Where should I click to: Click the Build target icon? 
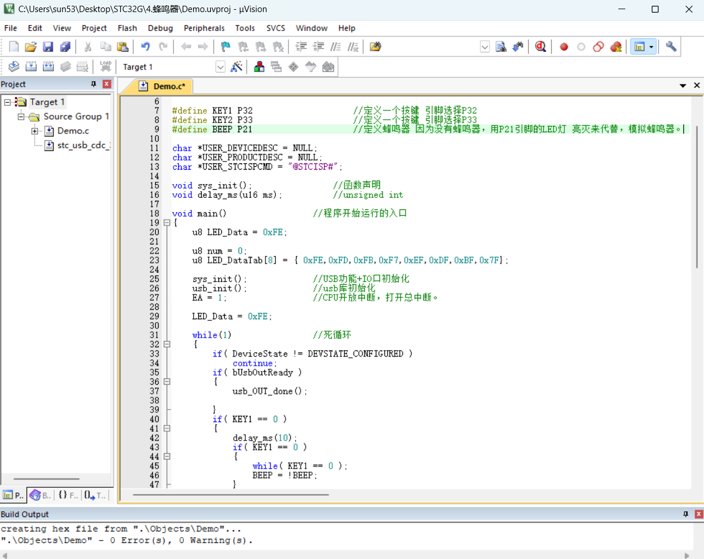(31, 67)
